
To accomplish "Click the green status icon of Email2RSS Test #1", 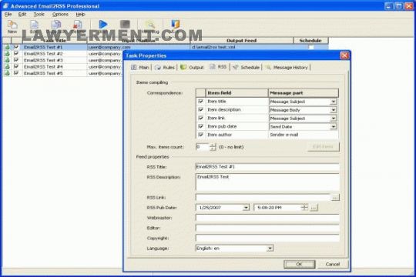I will [x=8, y=47].
